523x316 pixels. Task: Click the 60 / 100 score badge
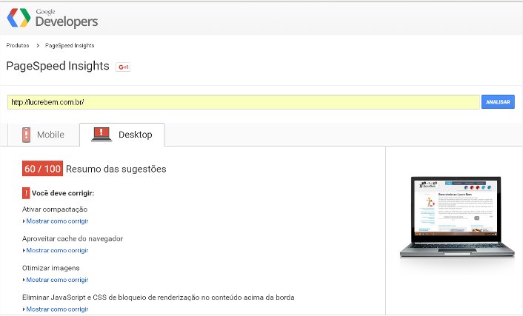(x=42, y=169)
